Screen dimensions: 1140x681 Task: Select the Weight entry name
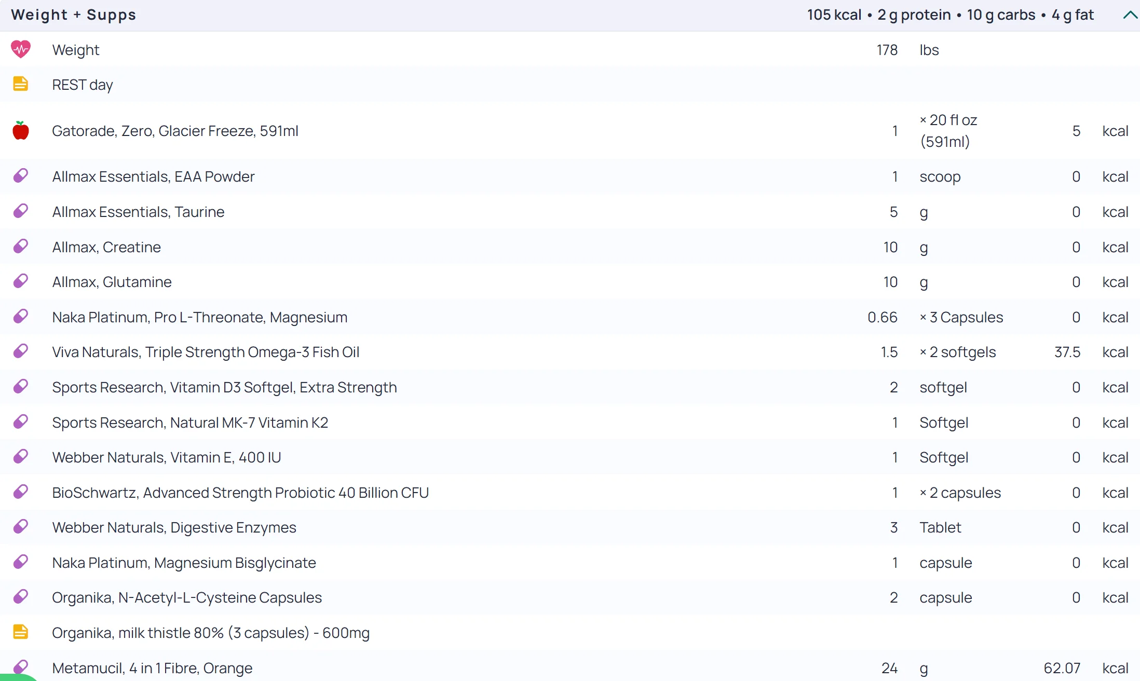pyautogui.click(x=76, y=50)
